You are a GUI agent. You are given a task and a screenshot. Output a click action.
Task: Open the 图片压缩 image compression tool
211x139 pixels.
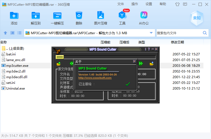[x=101, y=15]
